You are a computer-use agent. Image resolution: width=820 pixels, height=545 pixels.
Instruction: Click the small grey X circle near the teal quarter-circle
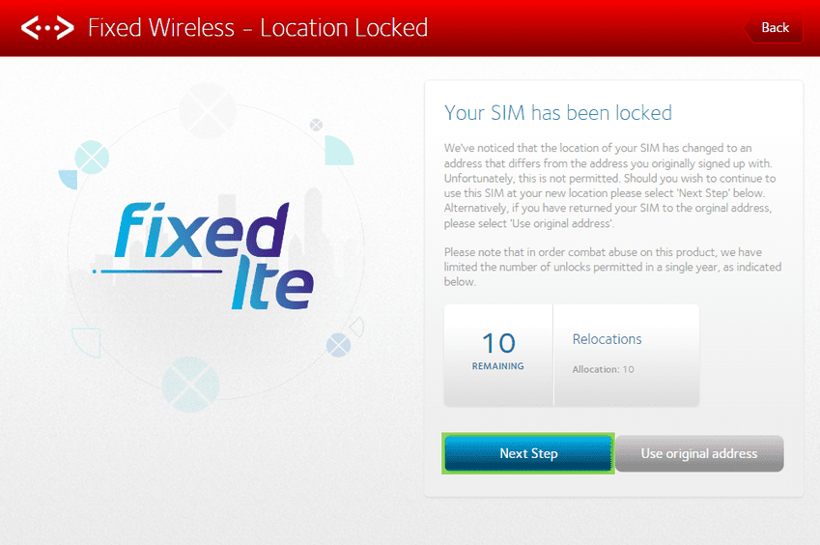316,125
